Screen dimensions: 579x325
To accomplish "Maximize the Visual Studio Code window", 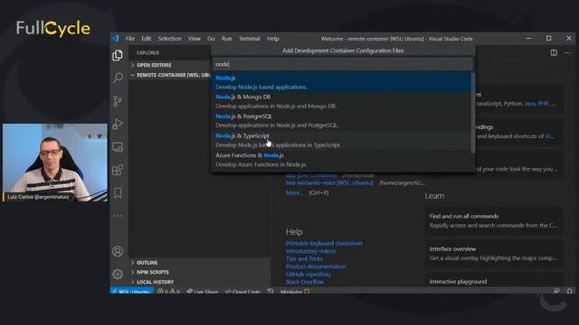I will pyautogui.click(x=549, y=38).
